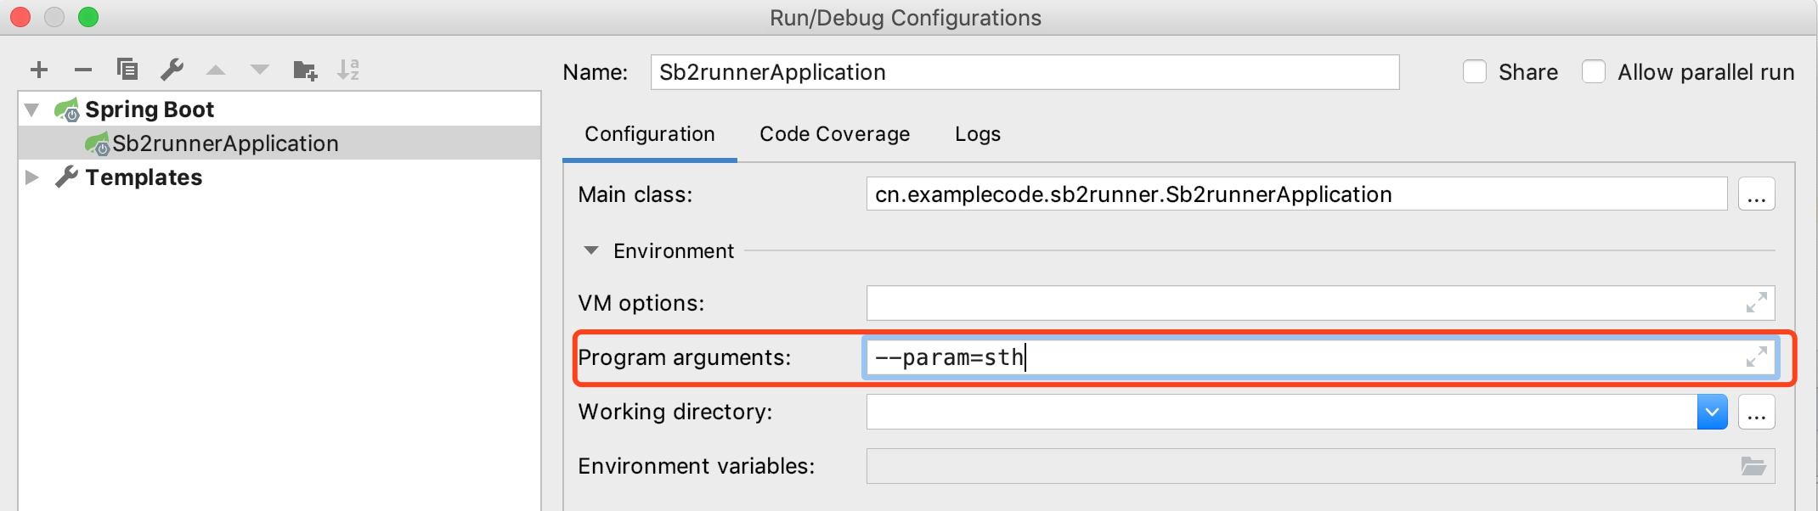1818x511 pixels.
Task: Enable the Share checkbox
Action: pos(1475,72)
